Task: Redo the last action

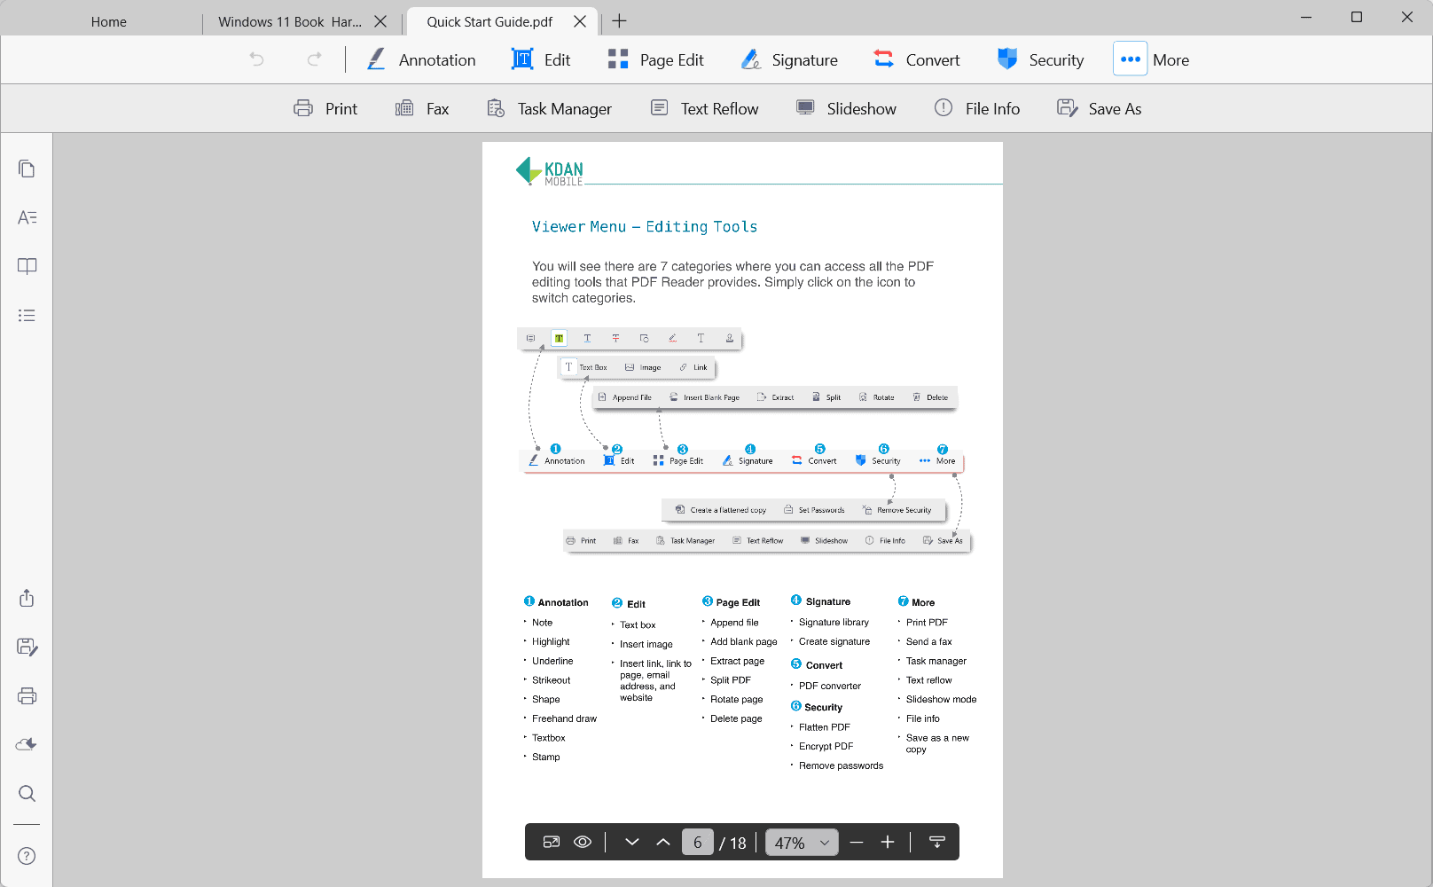Action: click(314, 59)
